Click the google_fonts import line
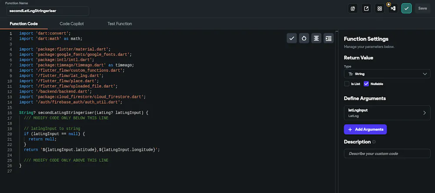 click(x=75, y=55)
